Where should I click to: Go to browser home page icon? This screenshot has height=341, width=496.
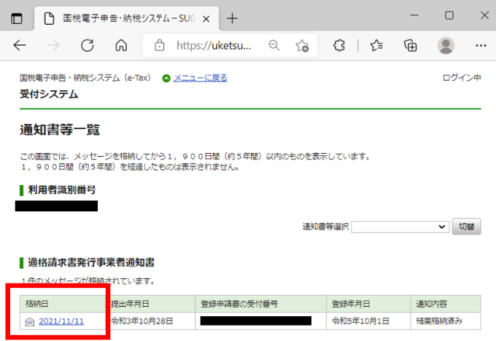(x=122, y=45)
